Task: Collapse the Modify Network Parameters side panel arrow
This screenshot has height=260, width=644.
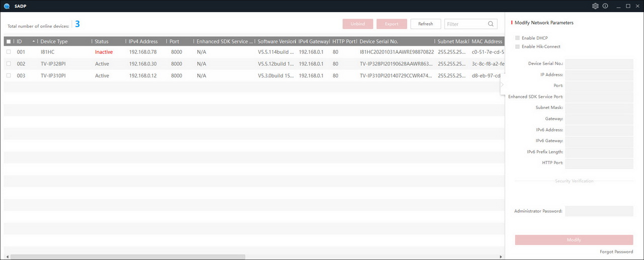Action: (x=502, y=84)
